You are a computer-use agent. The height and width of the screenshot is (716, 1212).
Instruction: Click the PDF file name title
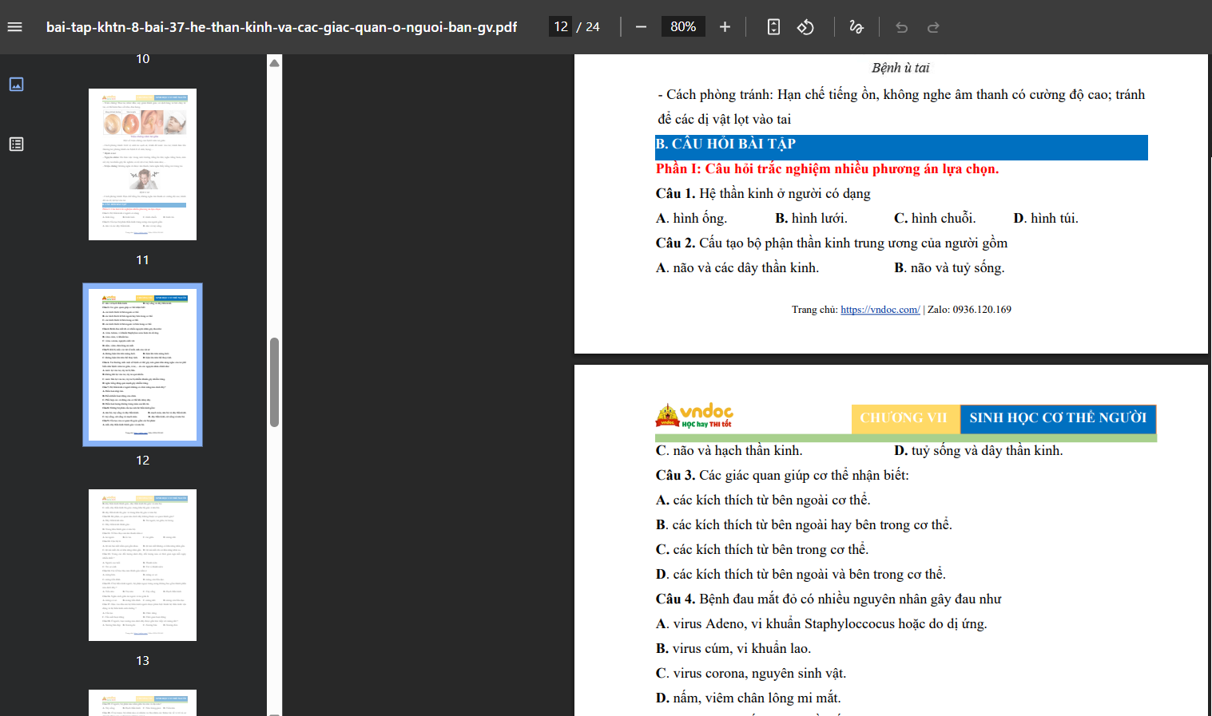[x=281, y=27]
